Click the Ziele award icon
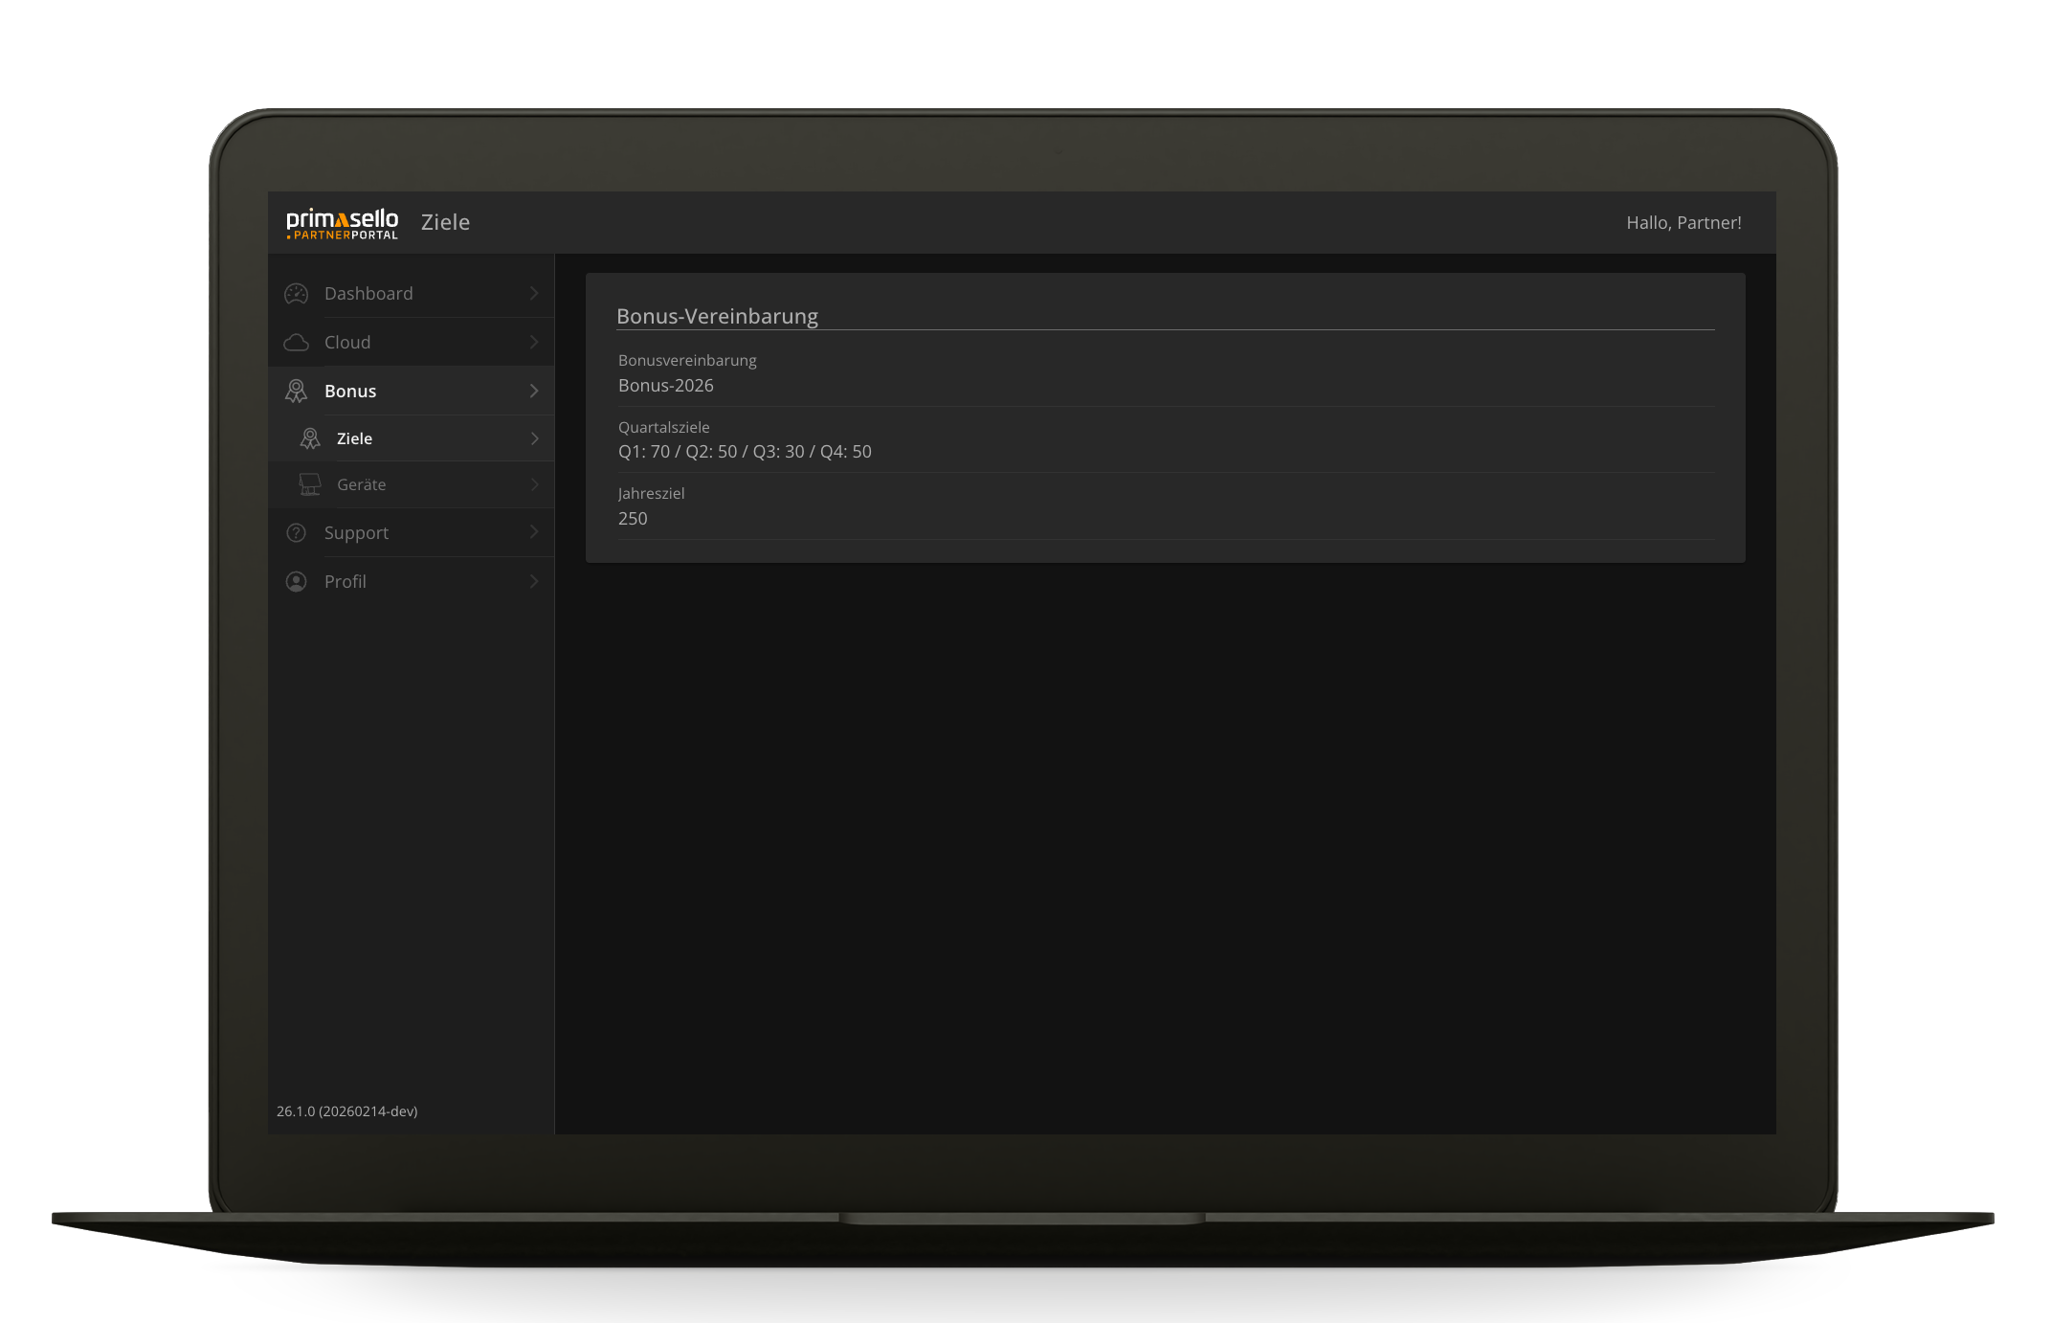 pos(310,438)
